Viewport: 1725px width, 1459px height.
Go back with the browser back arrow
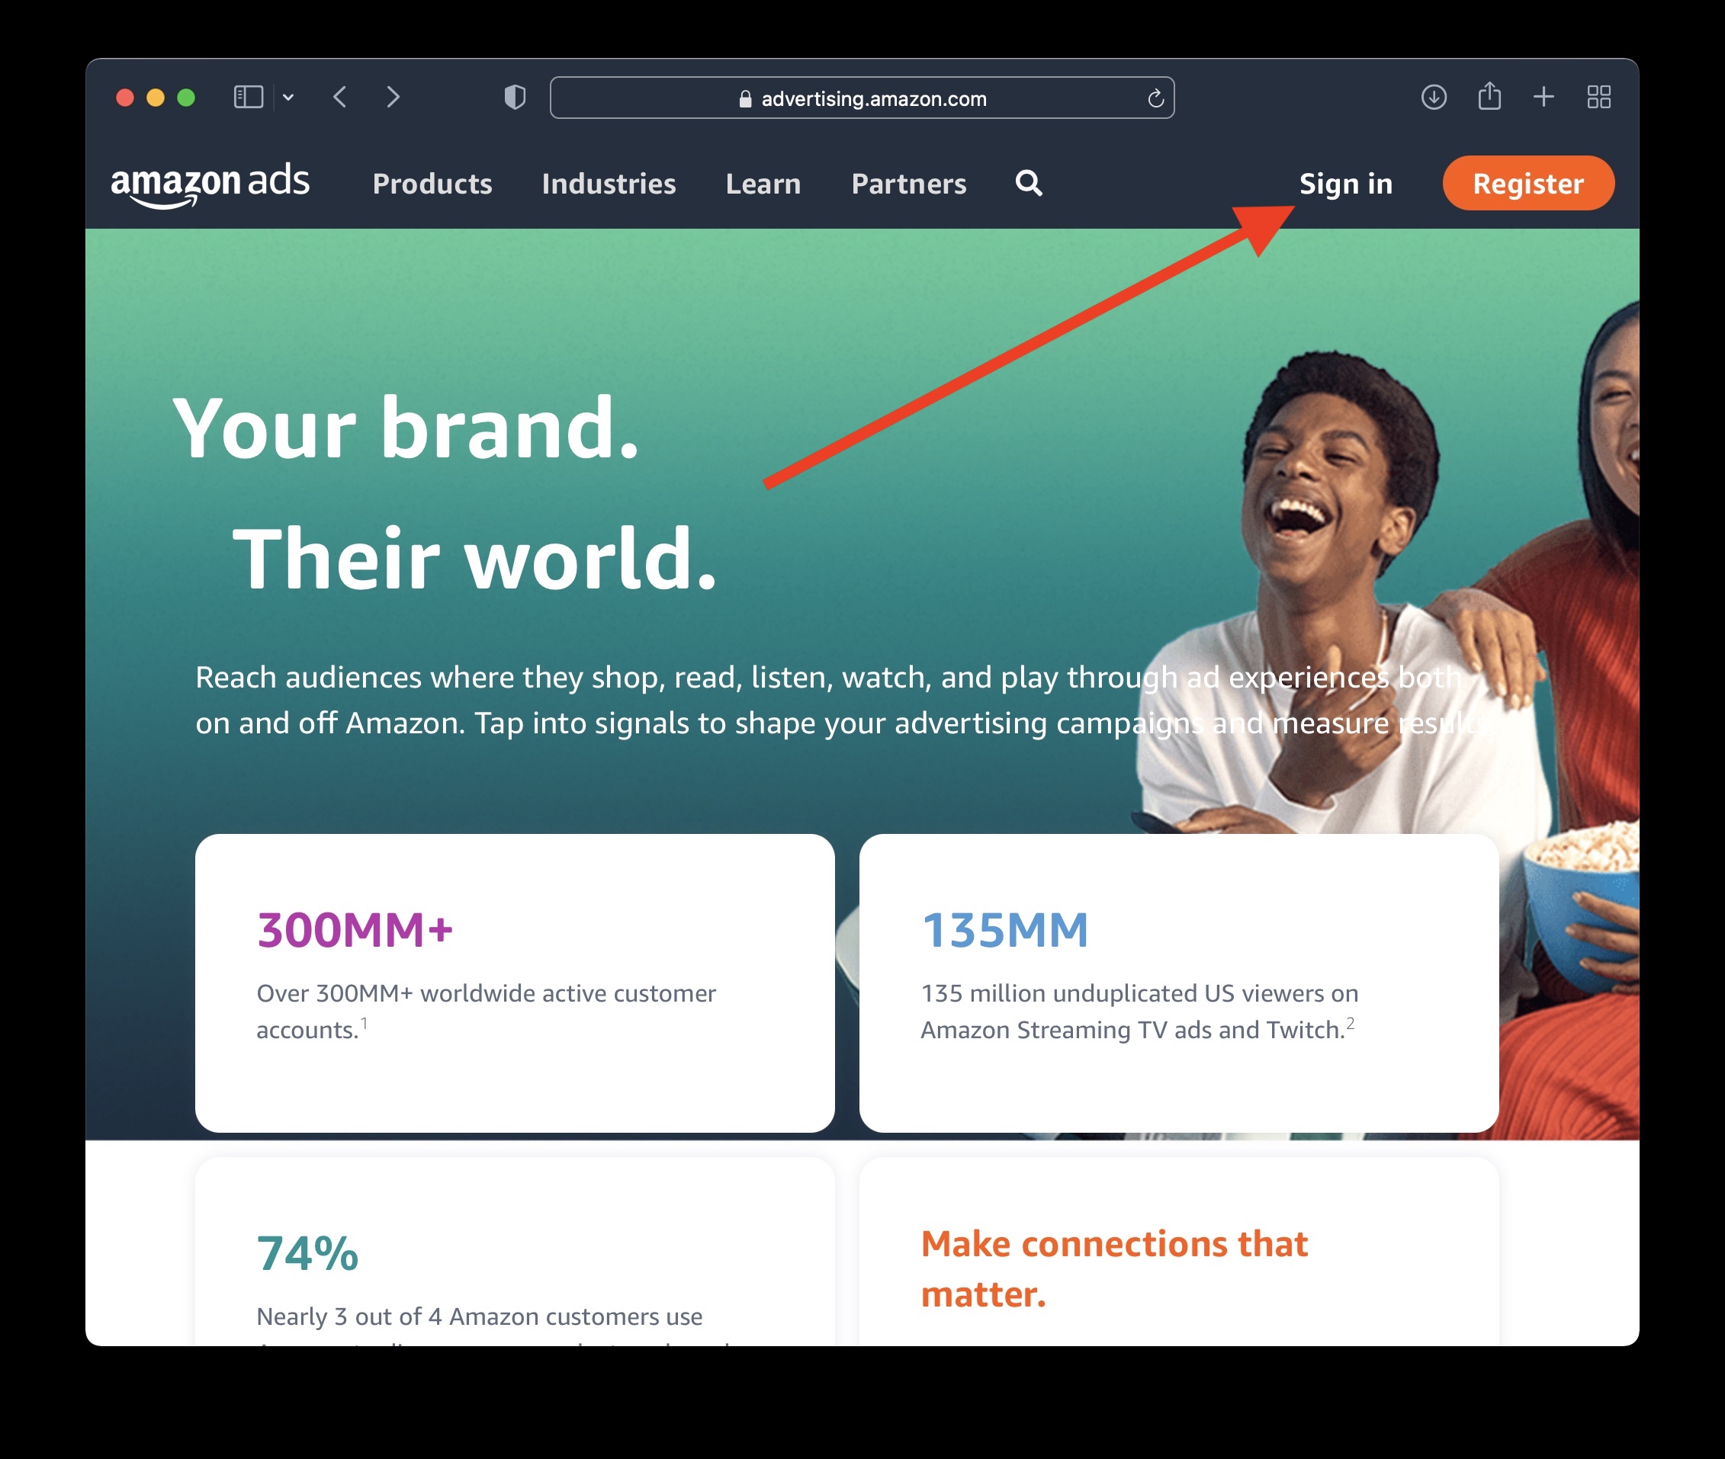click(340, 98)
